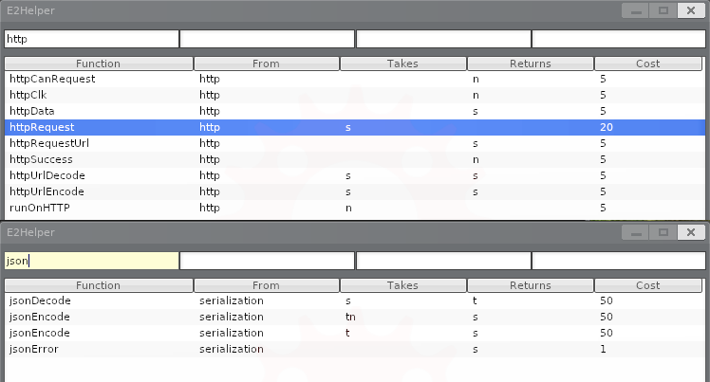The image size is (710, 382).
Task: Focus the search field containing 'json'
Action: [91, 261]
